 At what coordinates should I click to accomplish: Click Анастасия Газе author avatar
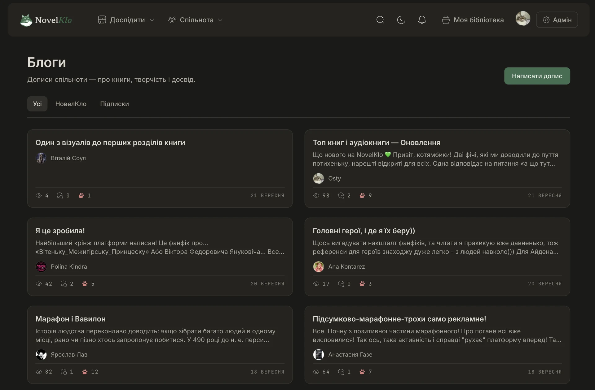pos(318,355)
